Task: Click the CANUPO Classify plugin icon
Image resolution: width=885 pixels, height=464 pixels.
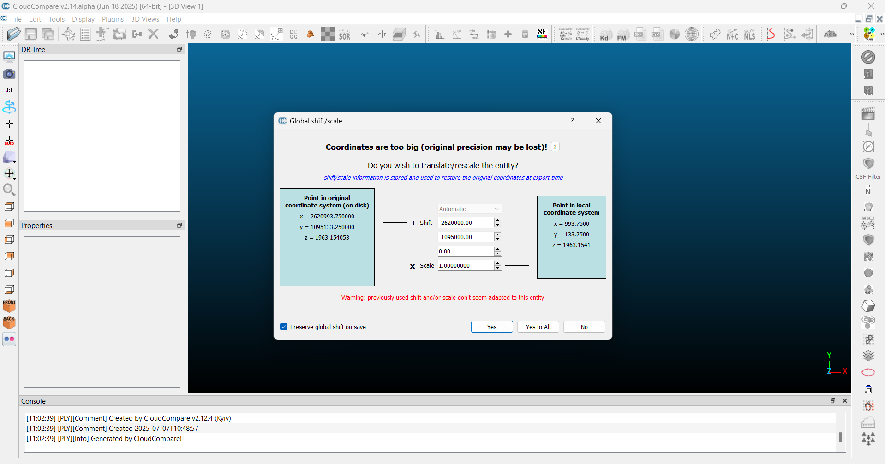Action: click(583, 34)
